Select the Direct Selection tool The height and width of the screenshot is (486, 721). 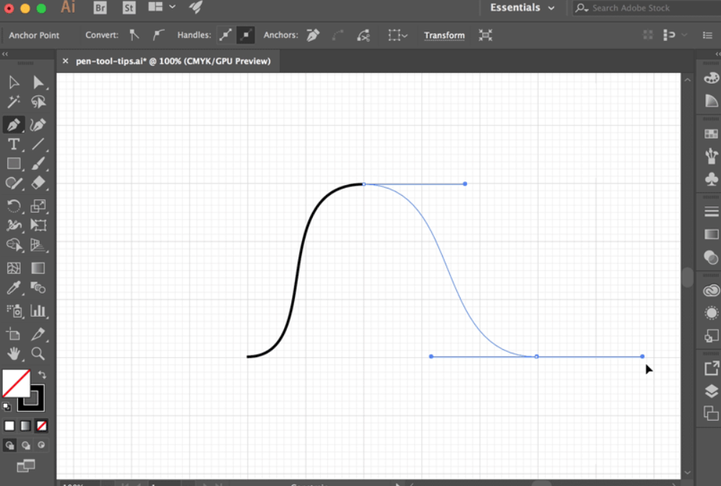(x=39, y=82)
